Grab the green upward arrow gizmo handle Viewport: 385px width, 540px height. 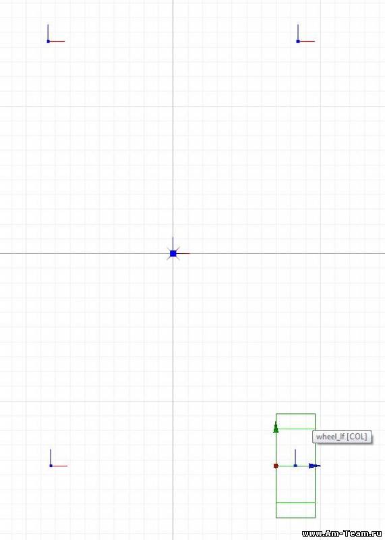275,427
